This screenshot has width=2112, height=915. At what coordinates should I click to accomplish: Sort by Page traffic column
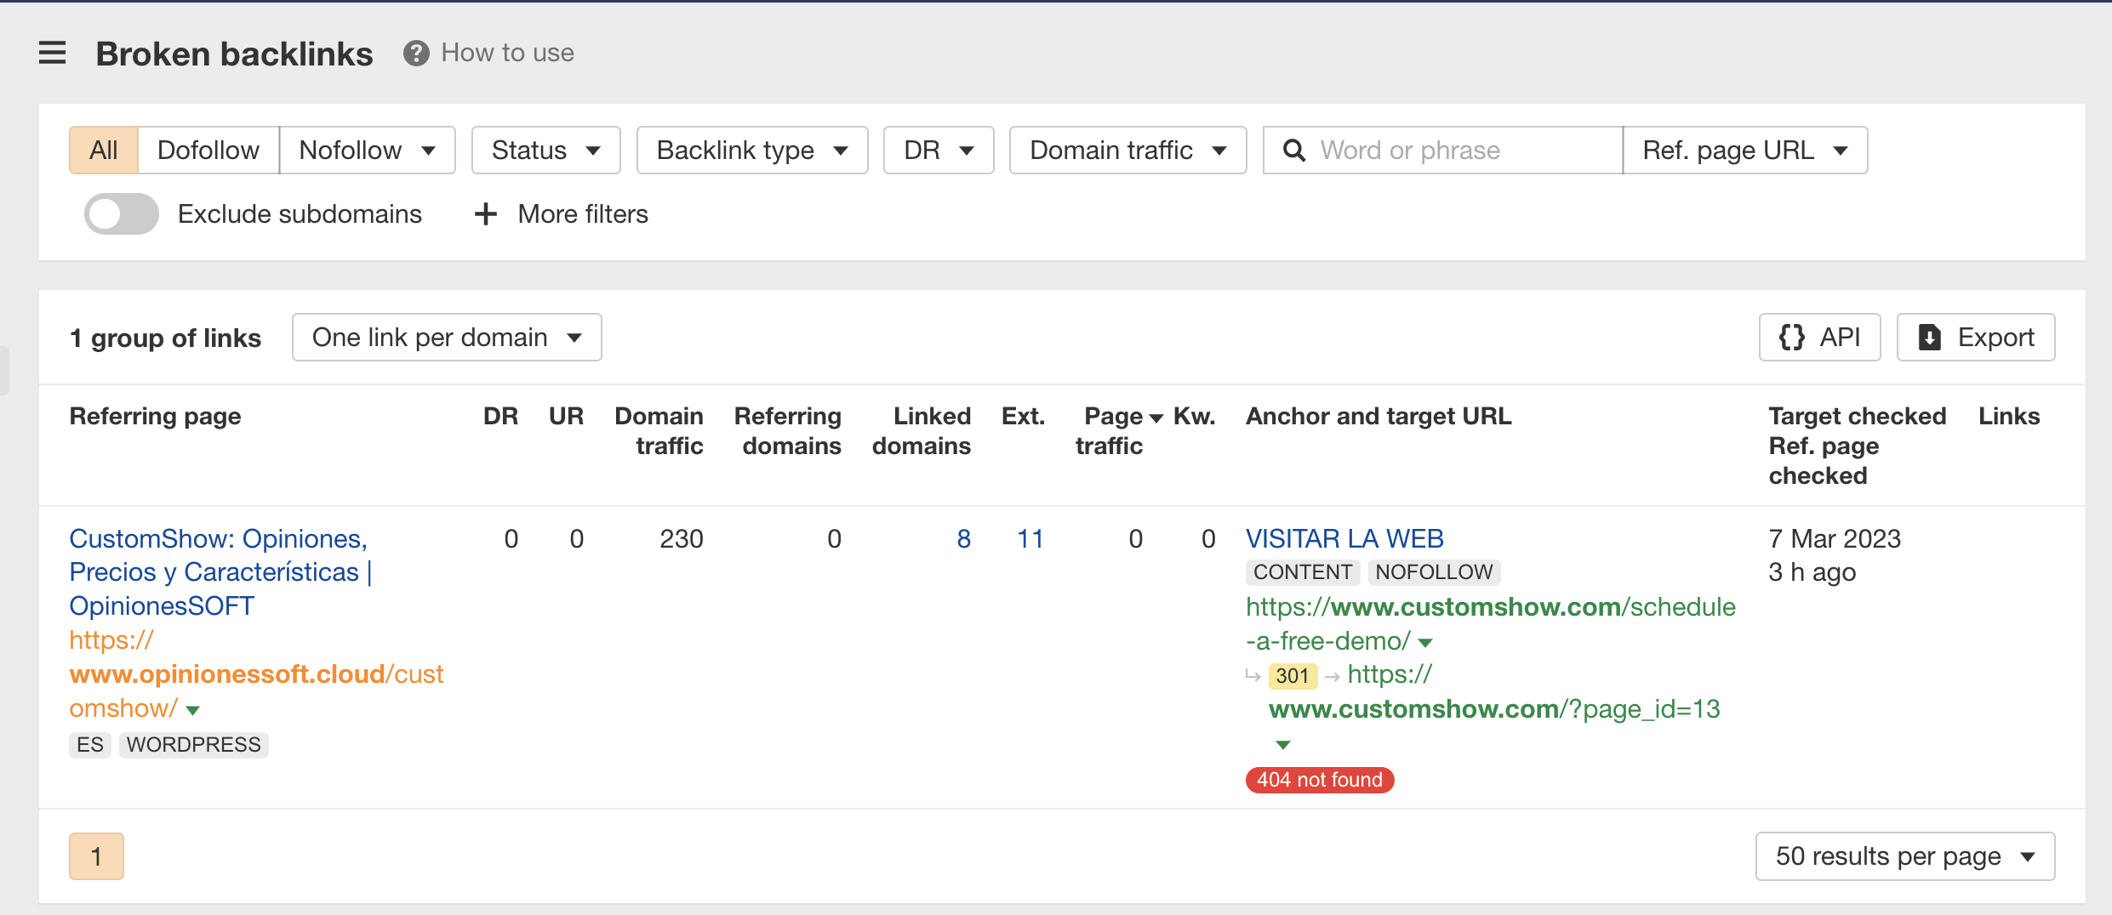pos(1119,431)
